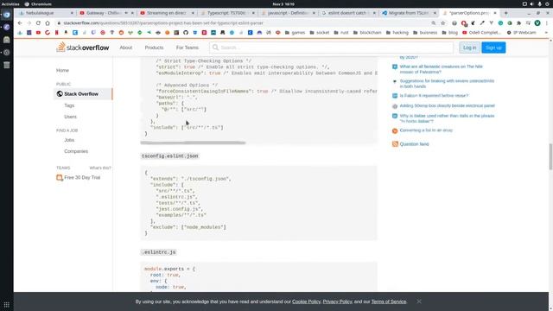553x311 pixels.
Task: Click the Log in button
Action: pos(469,48)
